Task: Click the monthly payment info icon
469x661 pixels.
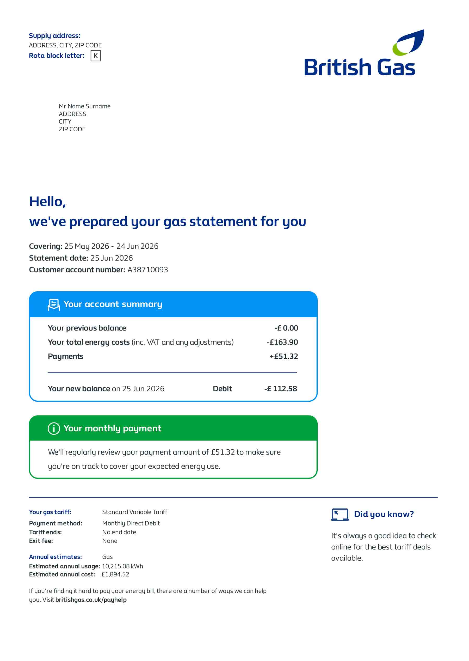Action: pos(54,429)
